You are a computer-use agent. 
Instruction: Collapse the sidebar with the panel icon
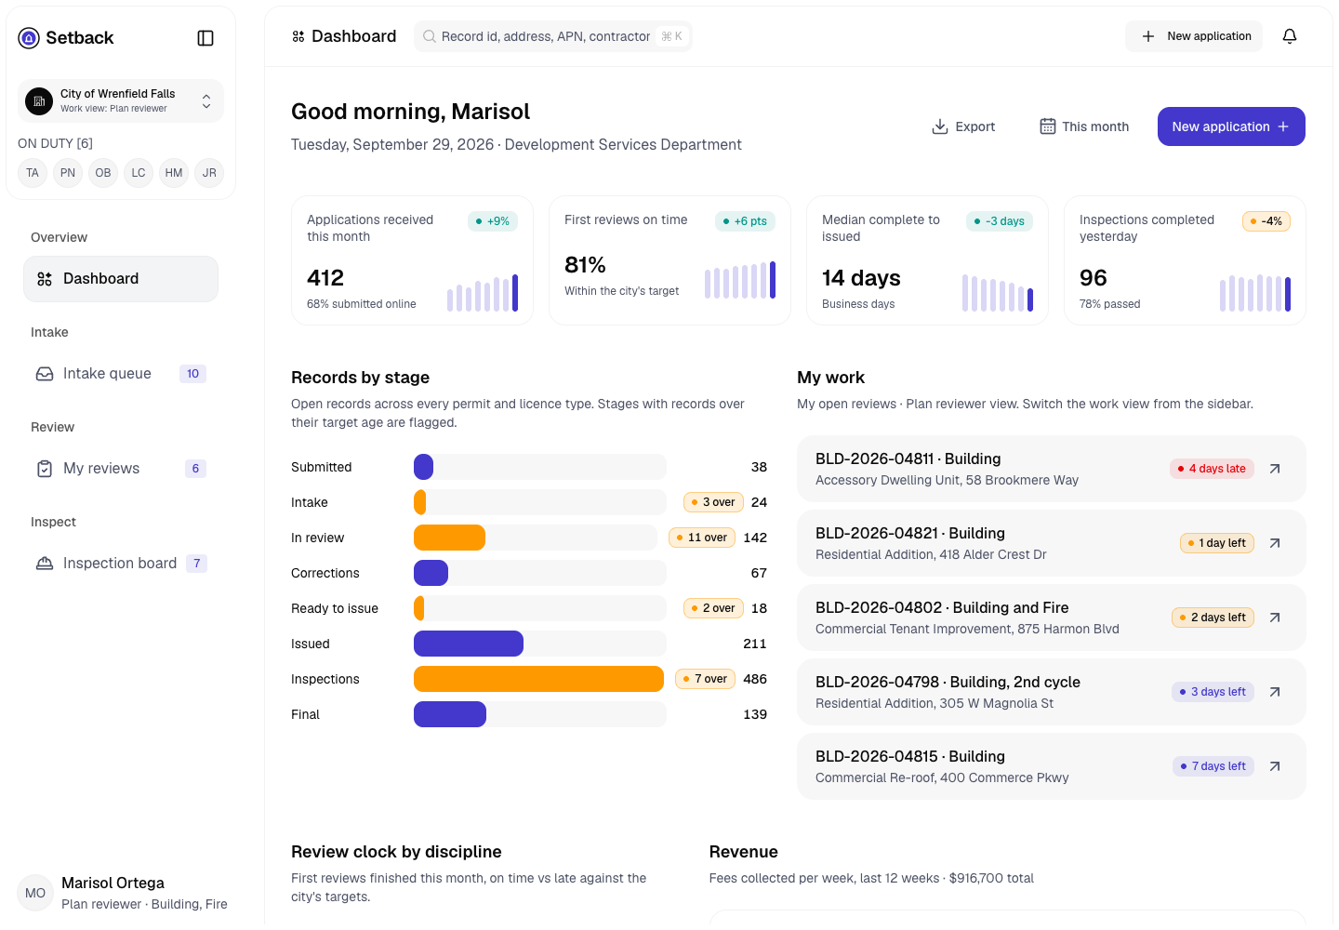pos(206,38)
